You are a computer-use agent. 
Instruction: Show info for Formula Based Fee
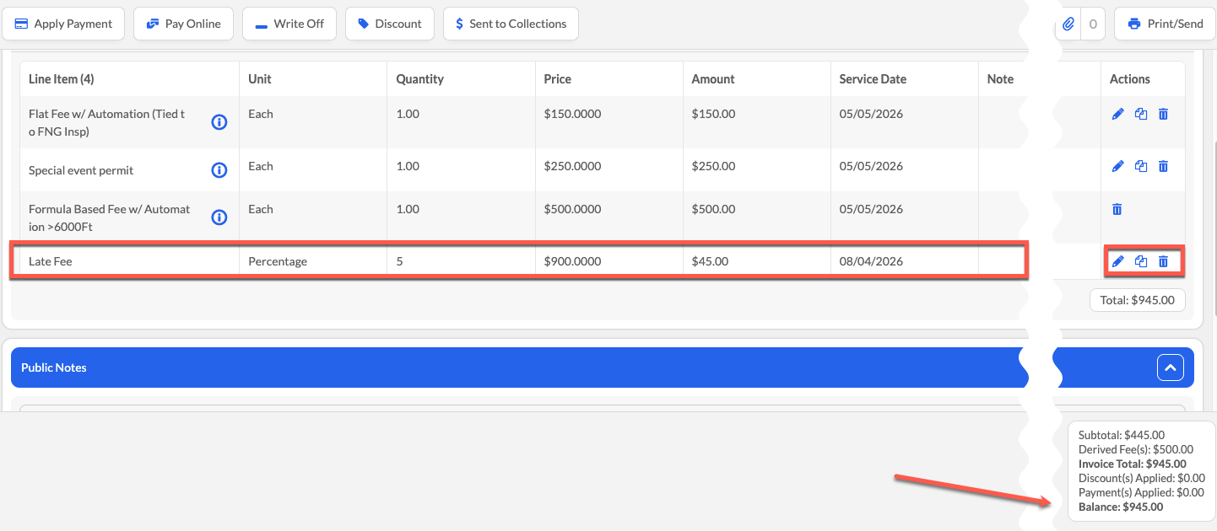tap(219, 217)
